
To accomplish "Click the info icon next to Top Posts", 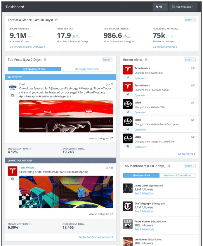I will [45, 60].
